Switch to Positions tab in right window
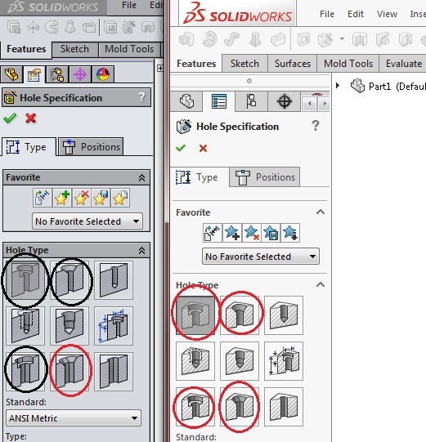Viewport: 426px width, 442px height. pos(265,177)
